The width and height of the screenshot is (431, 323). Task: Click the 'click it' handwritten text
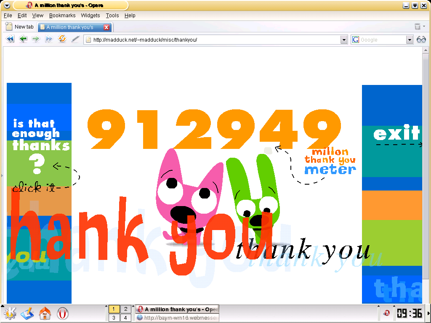point(34,188)
